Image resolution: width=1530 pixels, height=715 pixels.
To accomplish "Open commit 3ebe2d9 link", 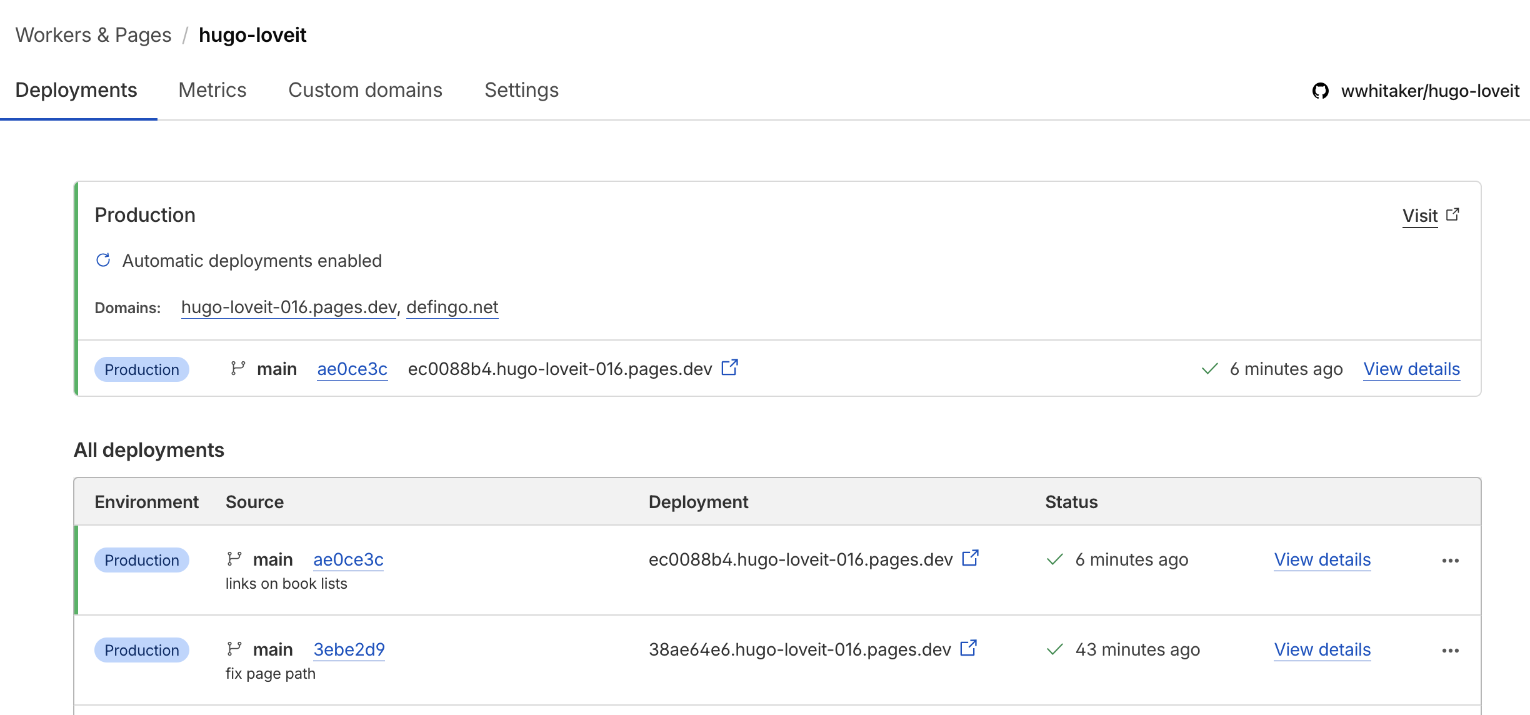I will [349, 650].
